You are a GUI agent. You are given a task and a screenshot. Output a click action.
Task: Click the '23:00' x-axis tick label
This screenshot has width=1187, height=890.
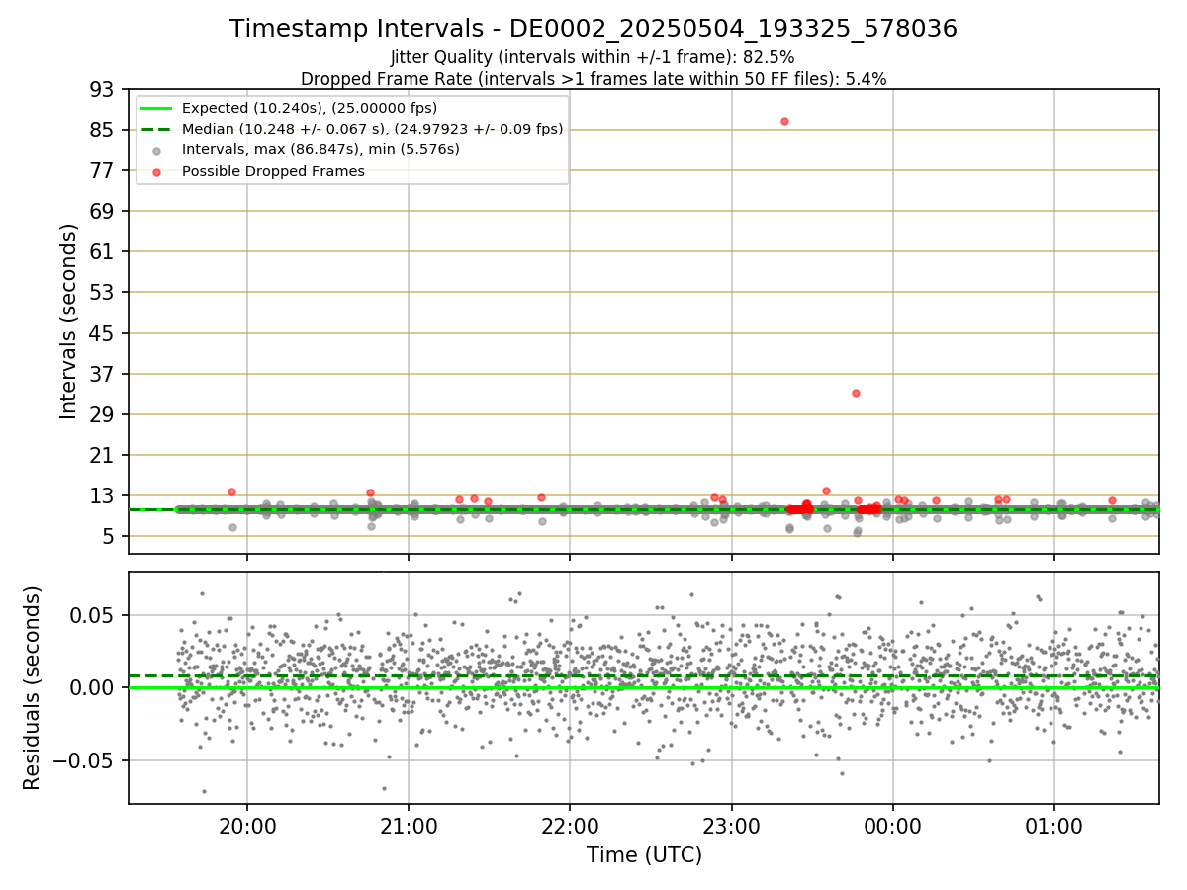(x=731, y=826)
